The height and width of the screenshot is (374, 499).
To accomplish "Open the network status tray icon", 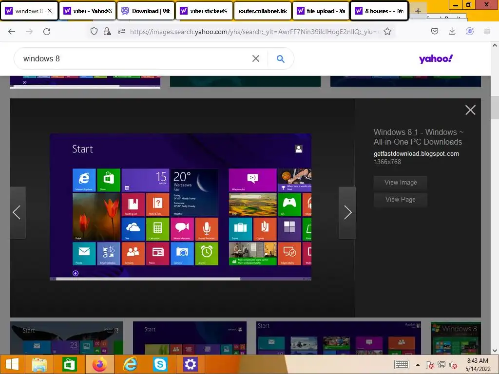I will click(x=441, y=365).
